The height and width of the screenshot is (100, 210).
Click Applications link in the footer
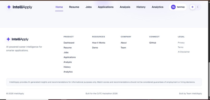pos(70,57)
